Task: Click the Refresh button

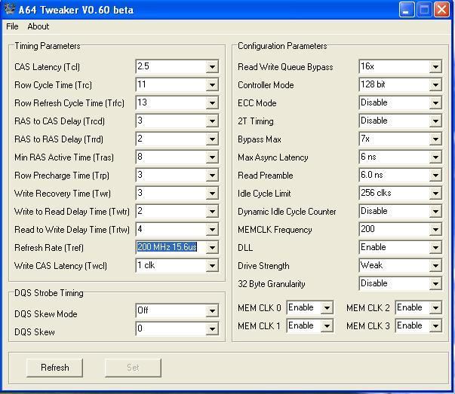Action: point(54,368)
